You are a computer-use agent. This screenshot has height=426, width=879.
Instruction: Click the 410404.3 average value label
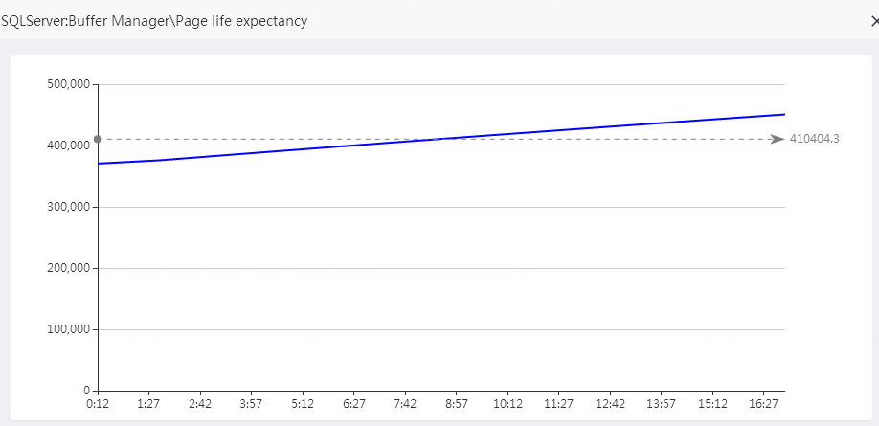pyautogui.click(x=814, y=139)
